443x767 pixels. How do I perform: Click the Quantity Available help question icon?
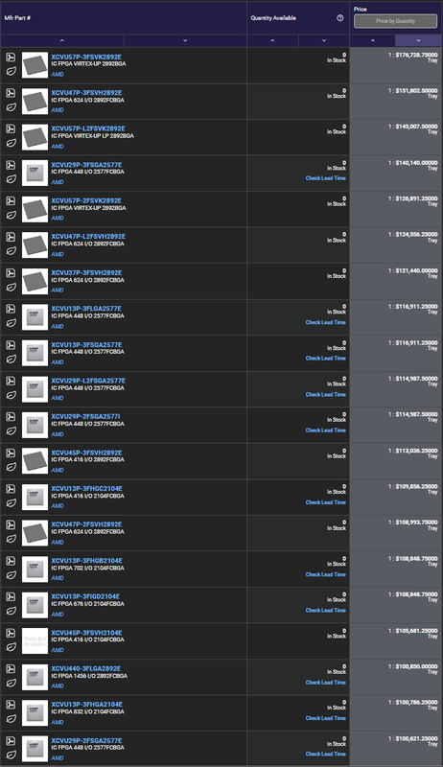tap(339, 18)
